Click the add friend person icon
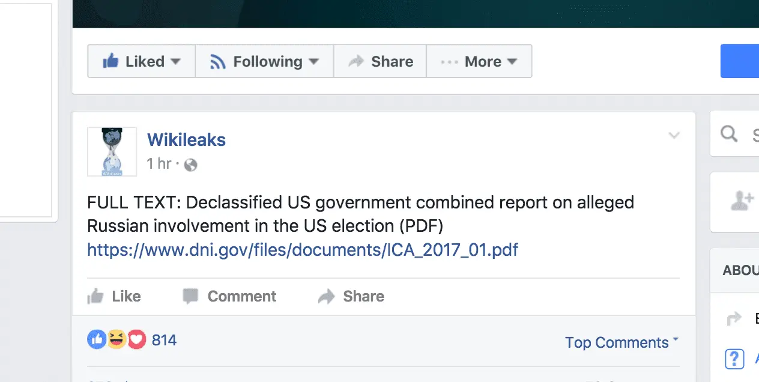 742,201
